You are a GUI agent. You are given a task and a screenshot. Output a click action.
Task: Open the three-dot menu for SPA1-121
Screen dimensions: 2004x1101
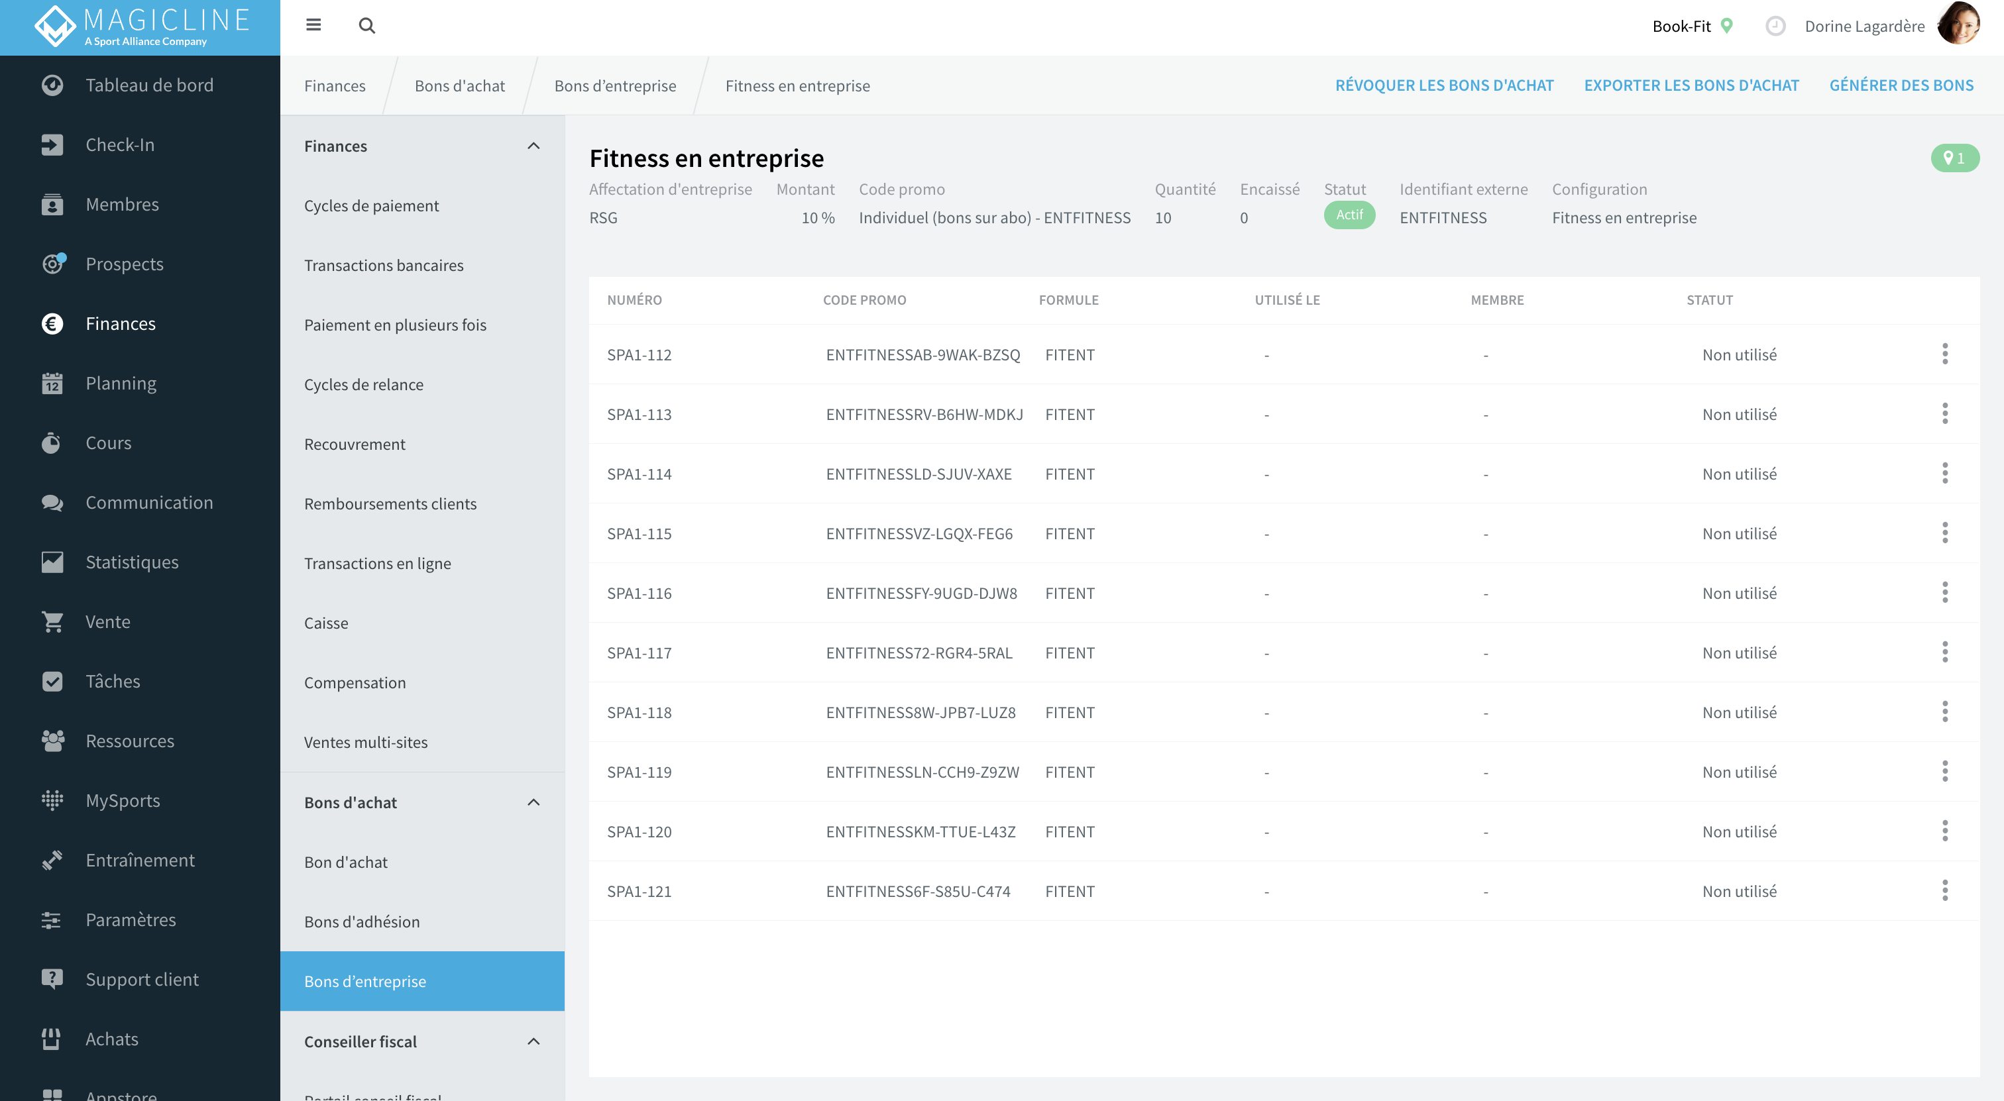[1945, 891]
